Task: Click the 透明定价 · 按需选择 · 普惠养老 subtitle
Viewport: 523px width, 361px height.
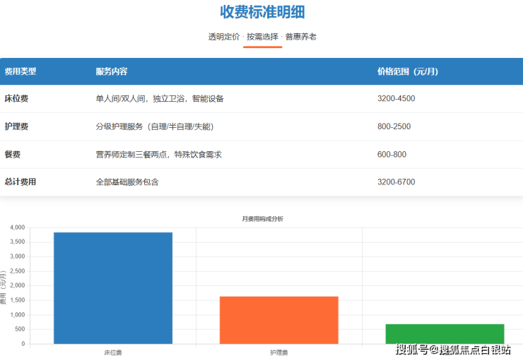Action: [262, 36]
